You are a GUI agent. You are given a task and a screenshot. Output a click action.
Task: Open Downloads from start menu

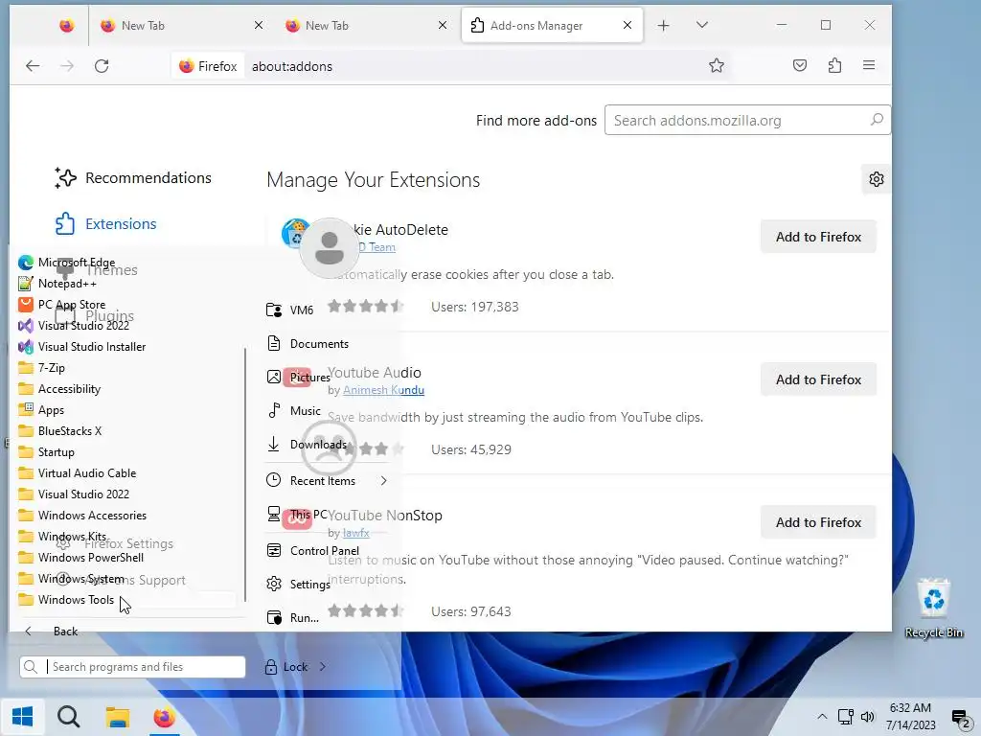tap(308, 445)
